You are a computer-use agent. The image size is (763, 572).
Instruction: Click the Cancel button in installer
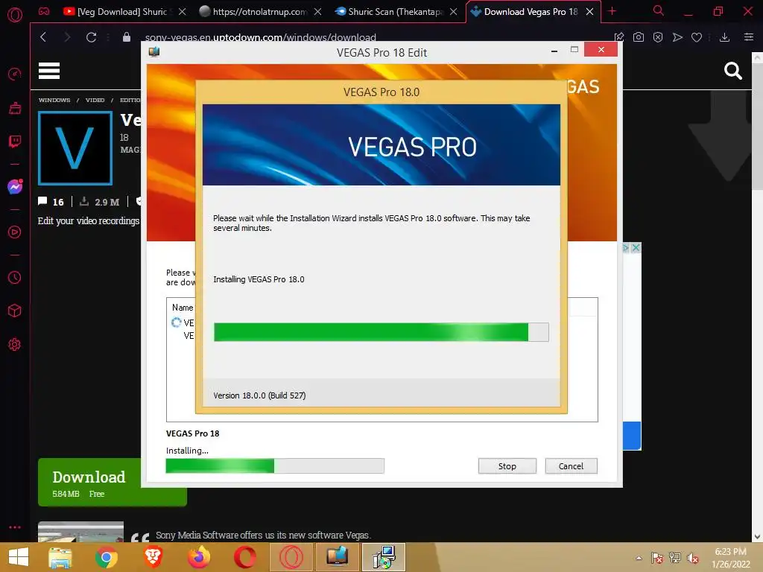pyautogui.click(x=571, y=466)
